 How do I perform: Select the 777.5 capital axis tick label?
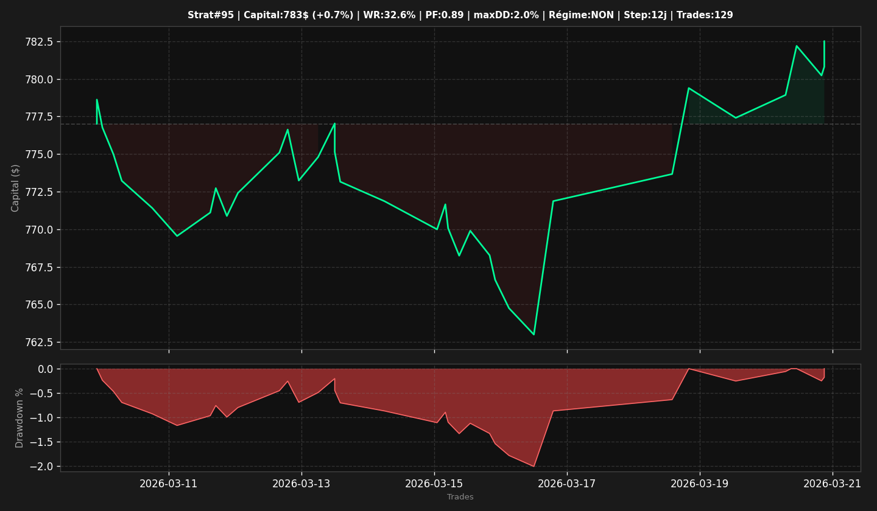[x=40, y=117]
